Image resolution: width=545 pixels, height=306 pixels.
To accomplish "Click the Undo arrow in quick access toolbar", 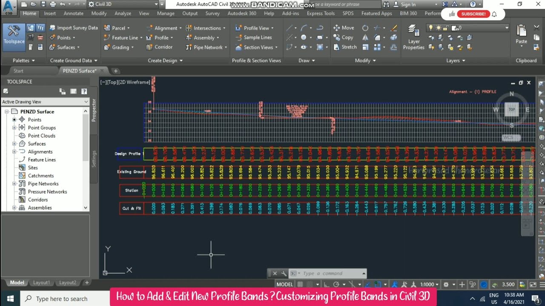I will click(x=63, y=4).
